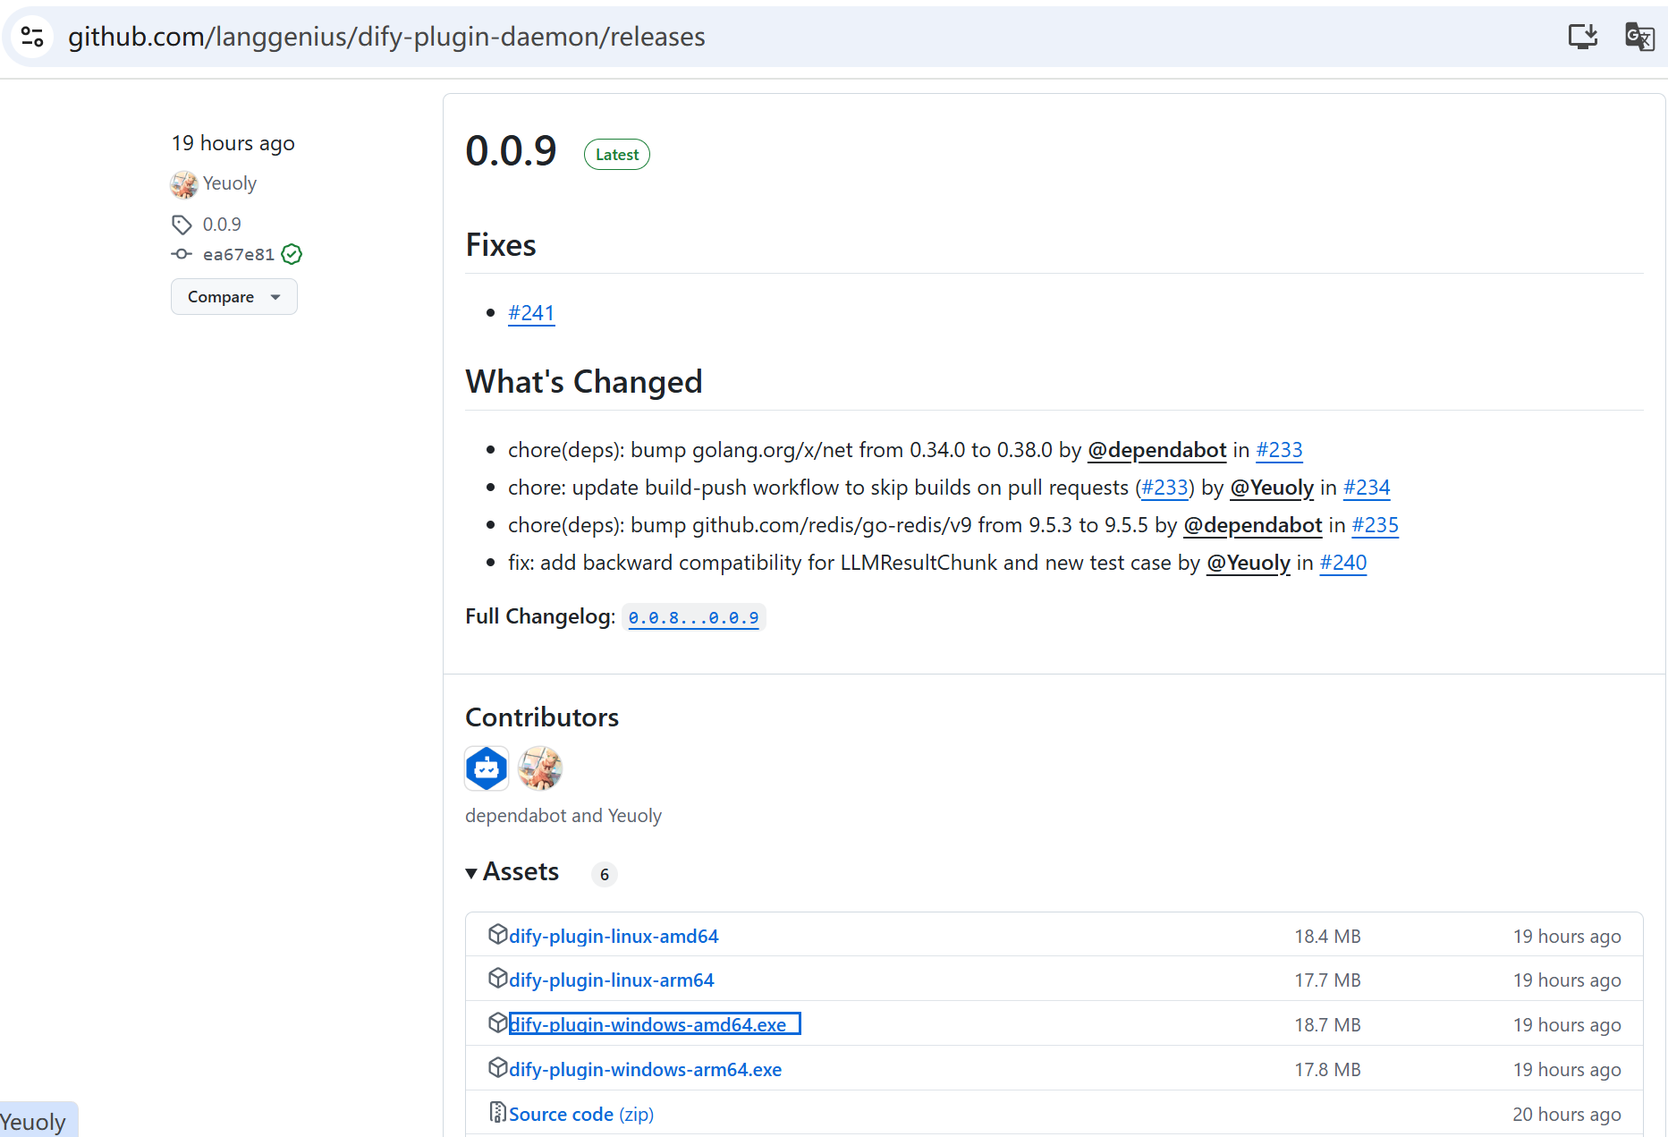Image resolution: width=1668 pixels, height=1137 pixels.
Task: Click the package icon beside dify-plugin-linux-amd64
Action: pos(498,934)
